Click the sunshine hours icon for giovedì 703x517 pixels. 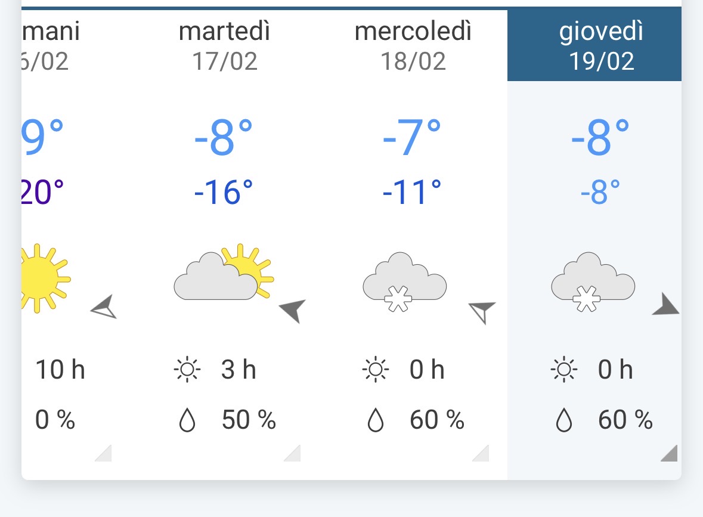tap(564, 370)
